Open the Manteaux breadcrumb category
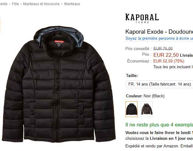The image size is (193, 151). [x=72, y=4]
